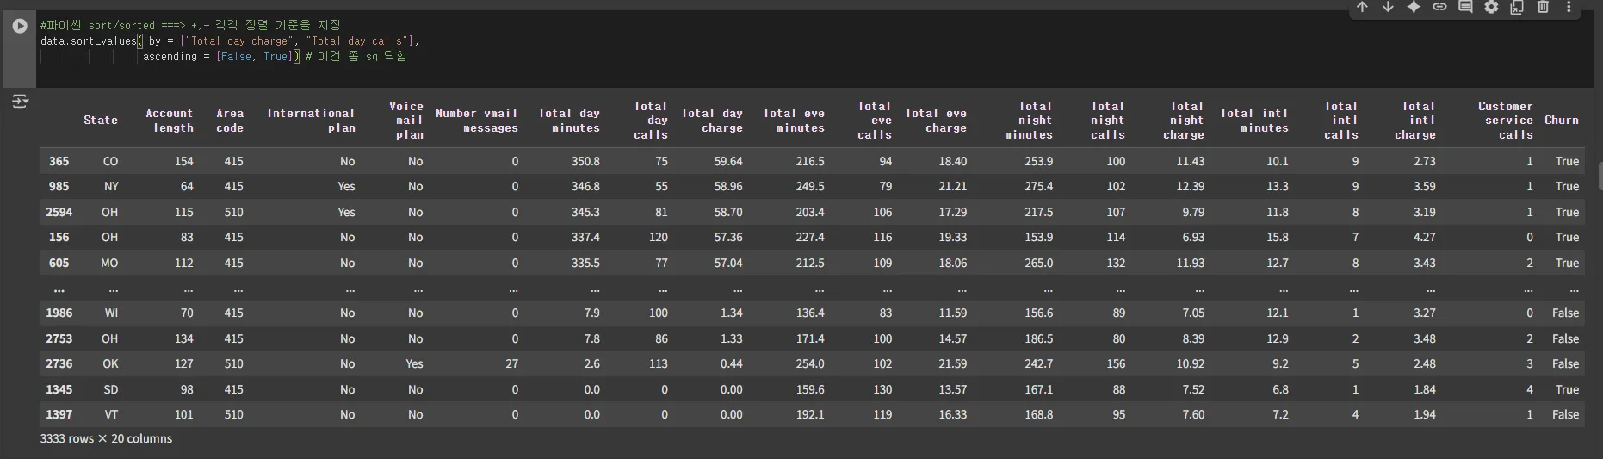1603x459 pixels.
Task: Click state value "MO"
Action: pyautogui.click(x=109, y=263)
